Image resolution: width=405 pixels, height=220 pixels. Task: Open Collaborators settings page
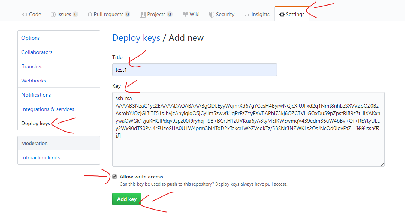pyautogui.click(x=58, y=52)
